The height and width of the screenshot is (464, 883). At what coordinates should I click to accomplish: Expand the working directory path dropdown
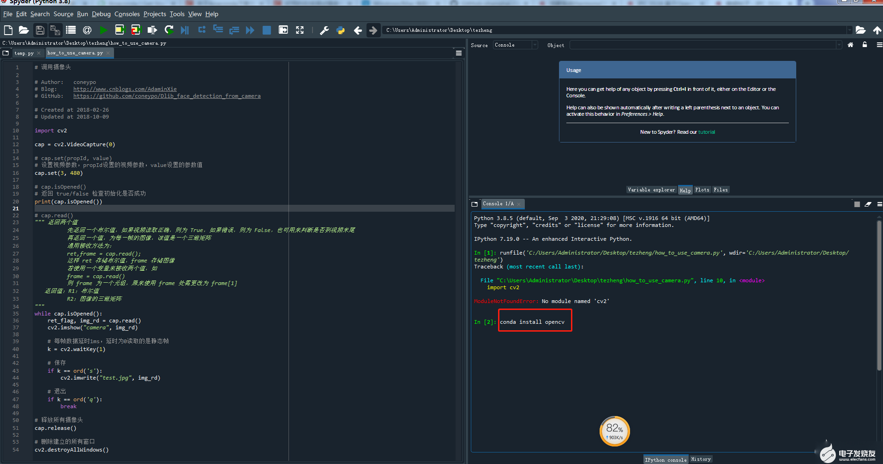849,30
